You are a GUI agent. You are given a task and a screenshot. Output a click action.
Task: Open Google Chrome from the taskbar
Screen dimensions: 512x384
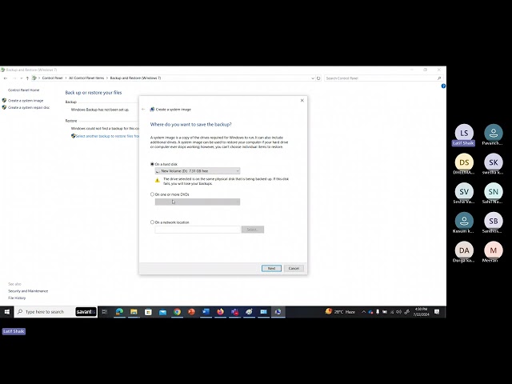point(177,312)
